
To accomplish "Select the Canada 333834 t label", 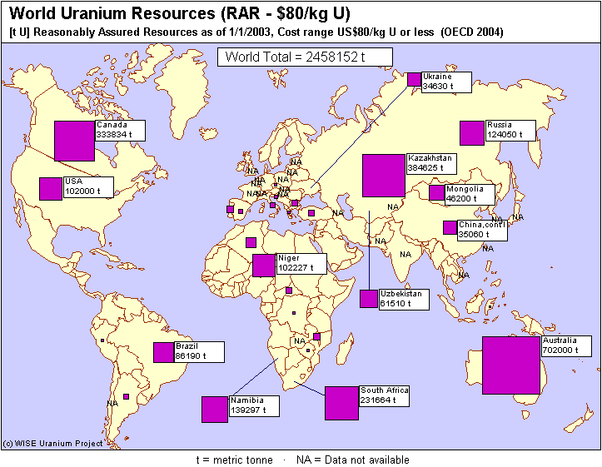I will 120,129.
